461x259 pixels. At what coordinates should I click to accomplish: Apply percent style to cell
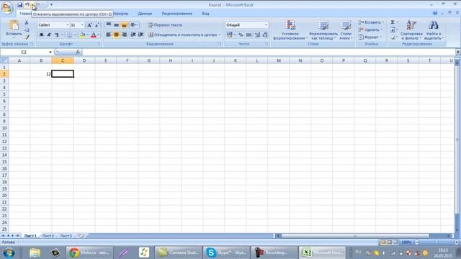tap(241, 35)
